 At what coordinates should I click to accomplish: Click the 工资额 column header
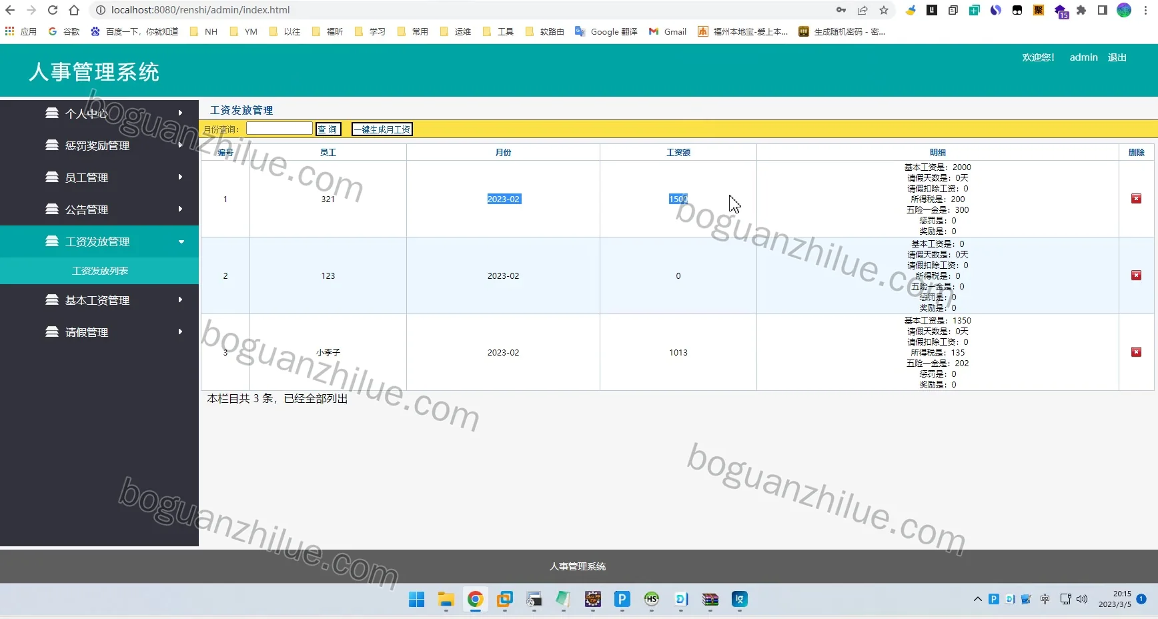point(678,152)
